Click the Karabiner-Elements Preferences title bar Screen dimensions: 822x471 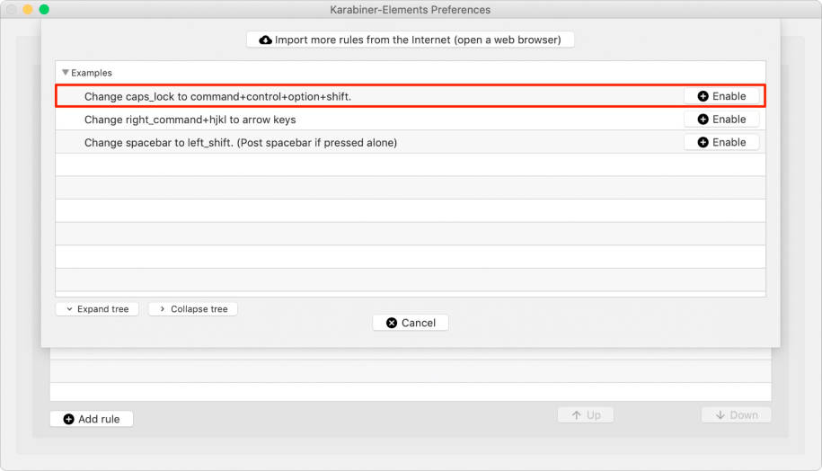point(411,10)
